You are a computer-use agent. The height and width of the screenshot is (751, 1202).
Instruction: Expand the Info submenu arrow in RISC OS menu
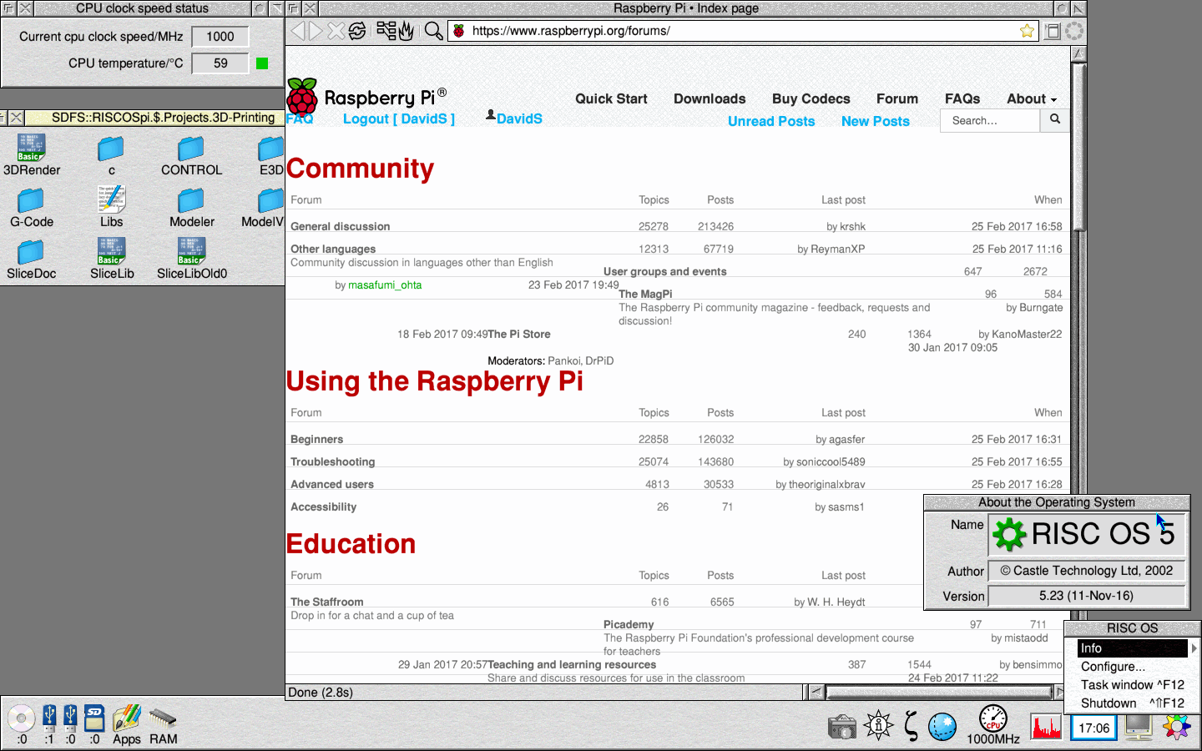point(1194,648)
